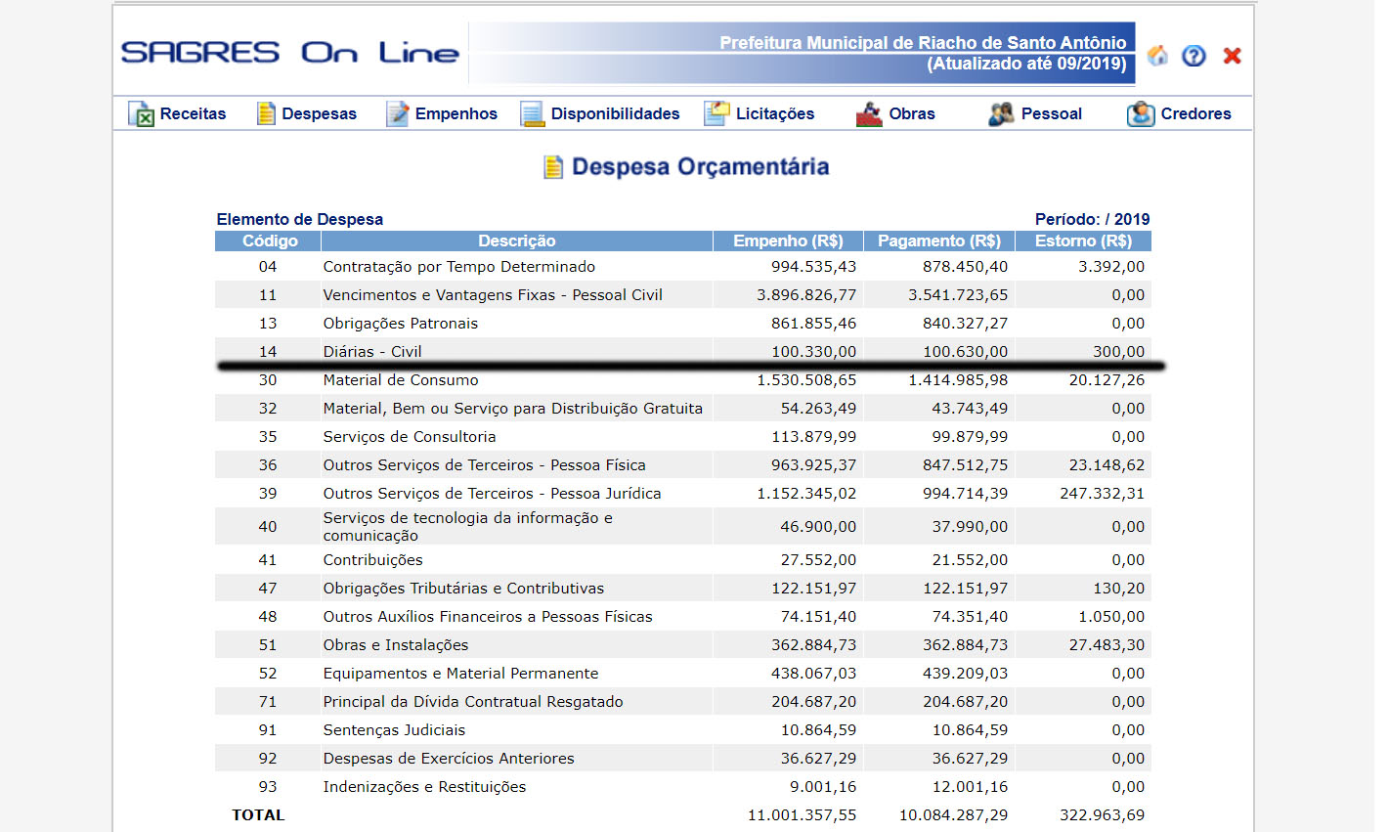The height and width of the screenshot is (832, 1389).
Task: Select 'Diárias - Civil' description
Action: 372,352
